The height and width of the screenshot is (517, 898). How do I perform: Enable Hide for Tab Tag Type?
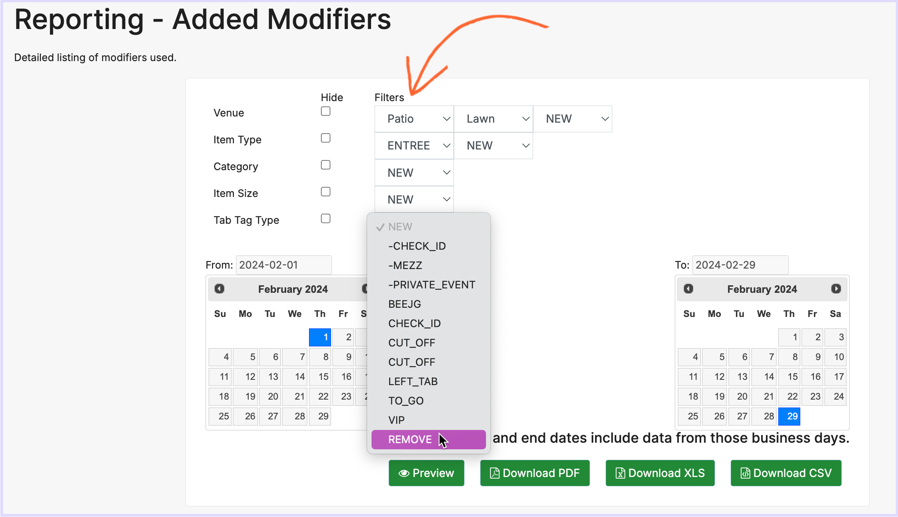[x=326, y=218]
